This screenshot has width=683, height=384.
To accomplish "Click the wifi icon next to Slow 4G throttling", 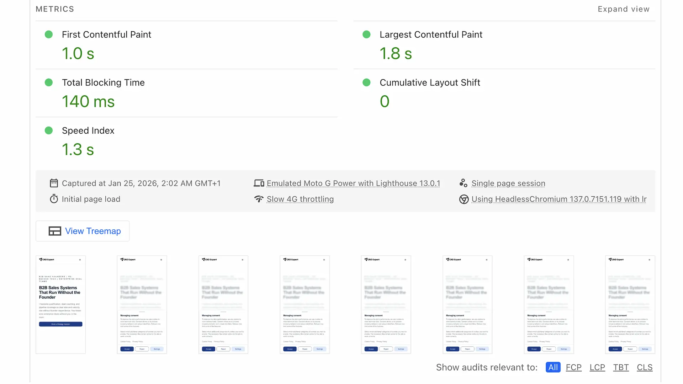I will 259,199.
